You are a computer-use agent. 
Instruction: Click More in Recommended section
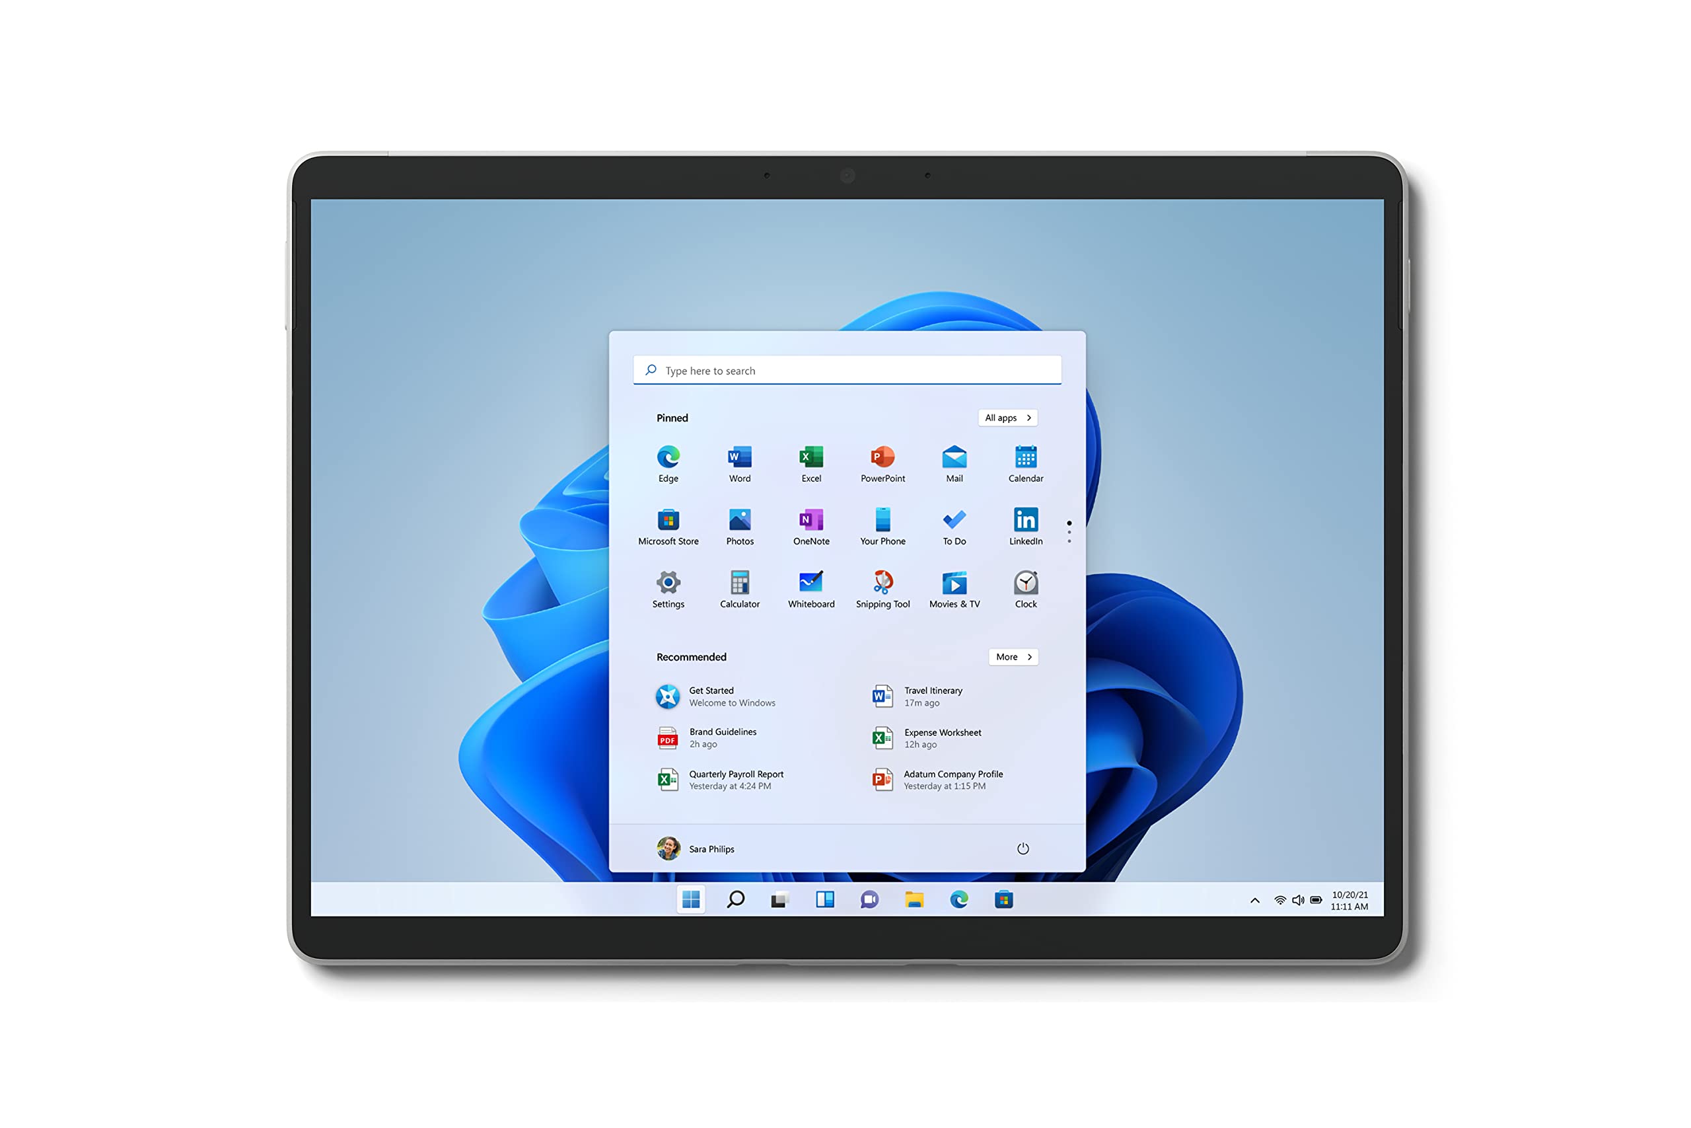pyautogui.click(x=1013, y=656)
